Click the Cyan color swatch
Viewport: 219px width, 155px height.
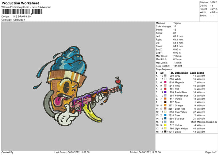coord(165,115)
